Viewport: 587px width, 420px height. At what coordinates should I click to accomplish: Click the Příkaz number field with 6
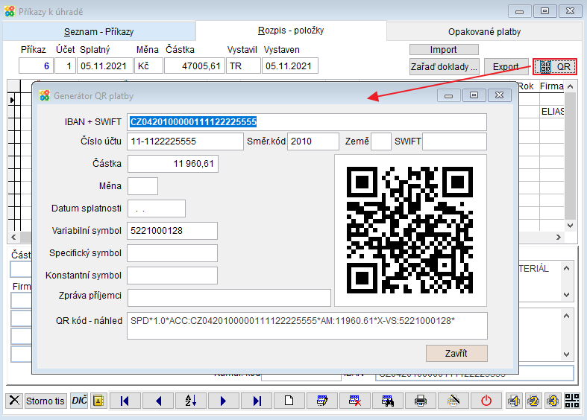click(x=36, y=66)
